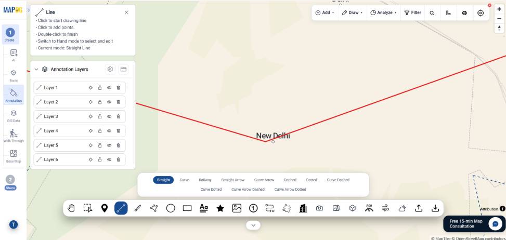Open Annotation Layers settings gear

pyautogui.click(x=110, y=69)
